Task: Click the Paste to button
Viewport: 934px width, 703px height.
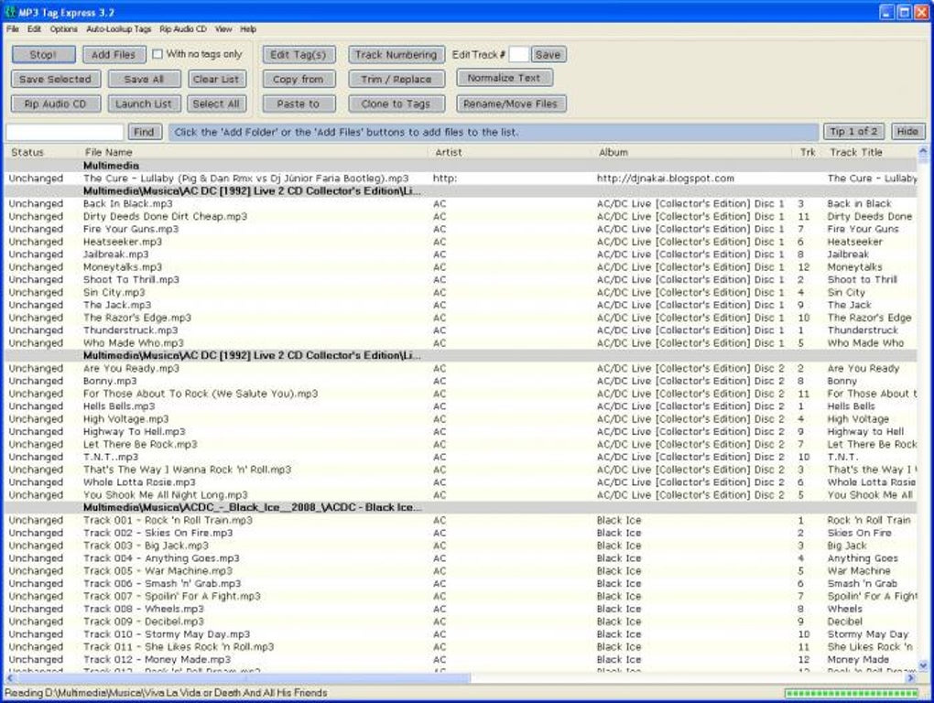Action: click(x=299, y=104)
